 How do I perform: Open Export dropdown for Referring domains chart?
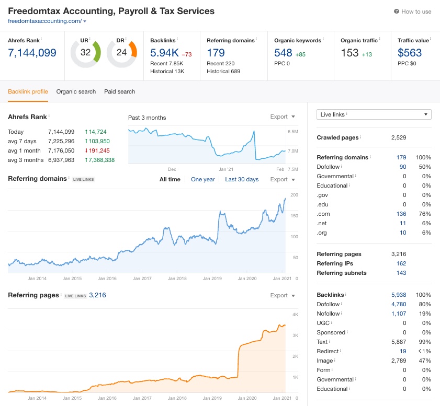coord(283,179)
